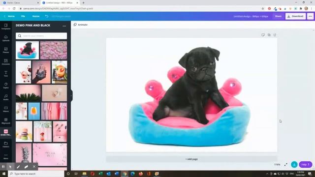Select the recorder eraser tool

[26, 167]
